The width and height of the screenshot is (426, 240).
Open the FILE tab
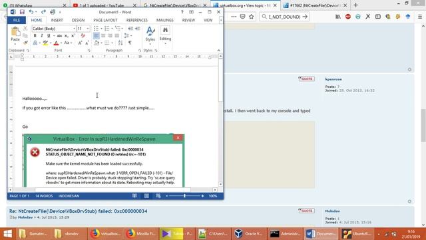coord(17,20)
